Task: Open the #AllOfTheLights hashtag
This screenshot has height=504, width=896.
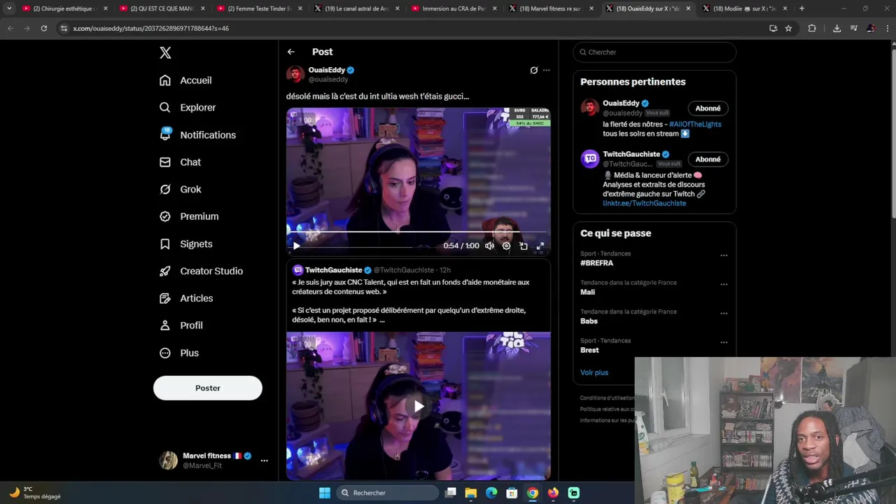Action: pyautogui.click(x=695, y=125)
